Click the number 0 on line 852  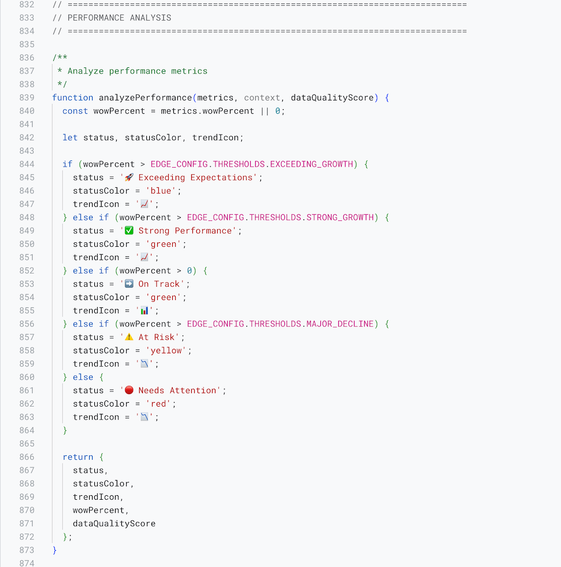tap(190, 270)
